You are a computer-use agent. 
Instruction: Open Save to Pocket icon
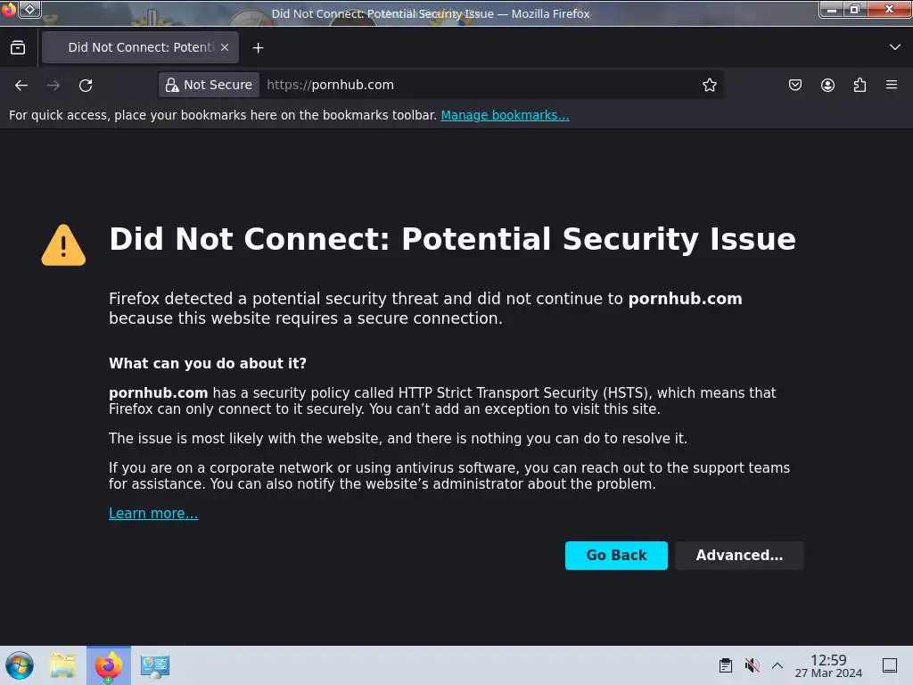point(794,85)
